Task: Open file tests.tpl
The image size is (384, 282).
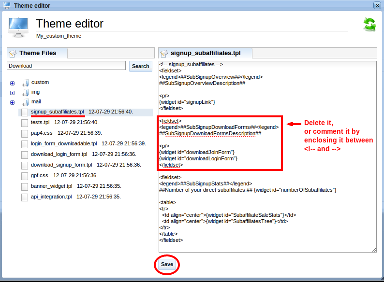Action: click(40, 122)
